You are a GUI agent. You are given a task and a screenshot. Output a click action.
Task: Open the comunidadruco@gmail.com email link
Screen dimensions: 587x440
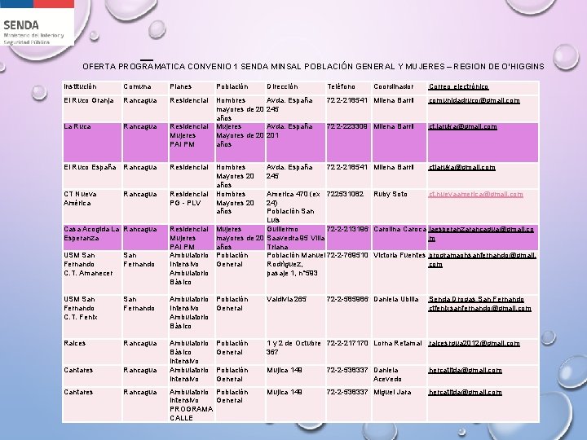point(474,101)
